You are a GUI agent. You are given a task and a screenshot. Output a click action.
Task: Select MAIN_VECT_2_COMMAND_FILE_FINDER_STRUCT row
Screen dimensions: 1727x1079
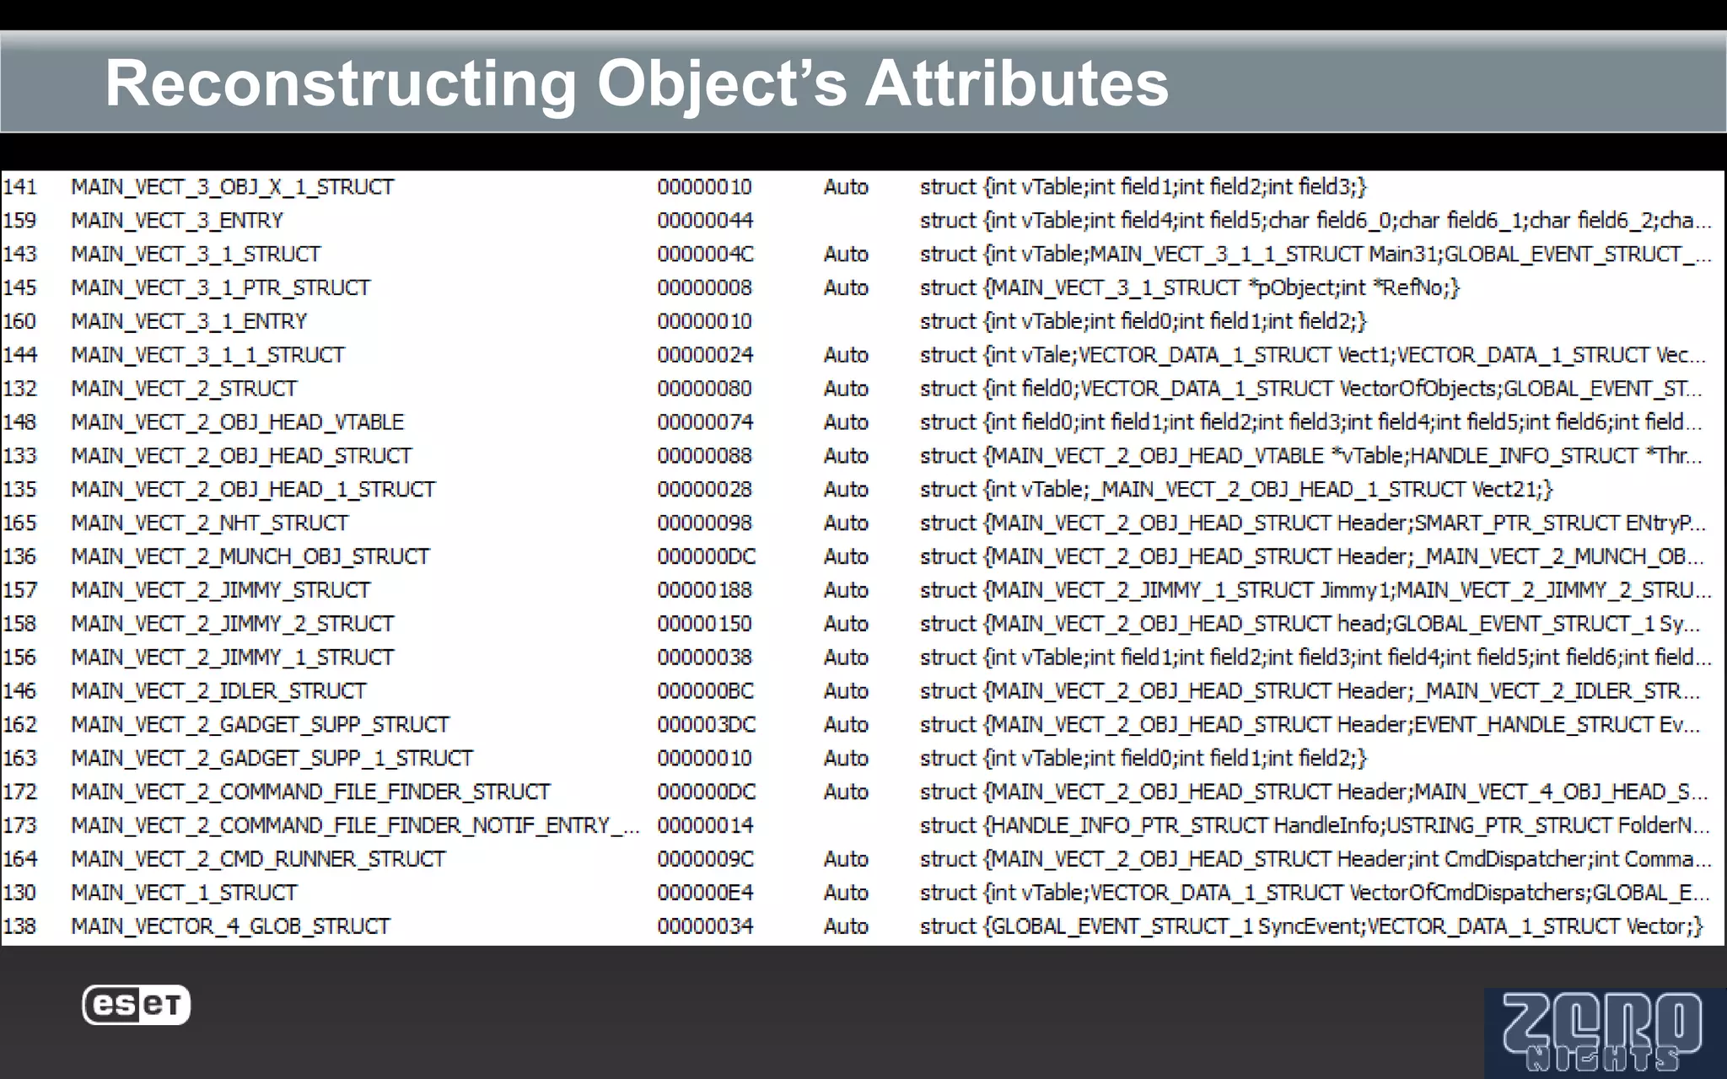pos(862,792)
